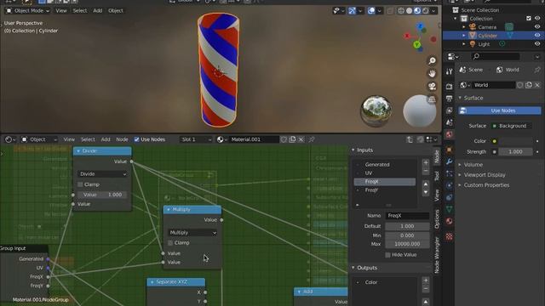545x306 pixels.
Task: Open the node editor shader type Object dropdown
Action: [x=39, y=139]
